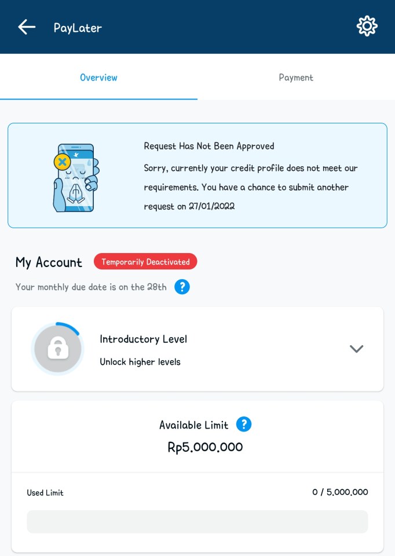The width and height of the screenshot is (395, 556).
Task: Go back using the arrow icon
Action: 27,27
